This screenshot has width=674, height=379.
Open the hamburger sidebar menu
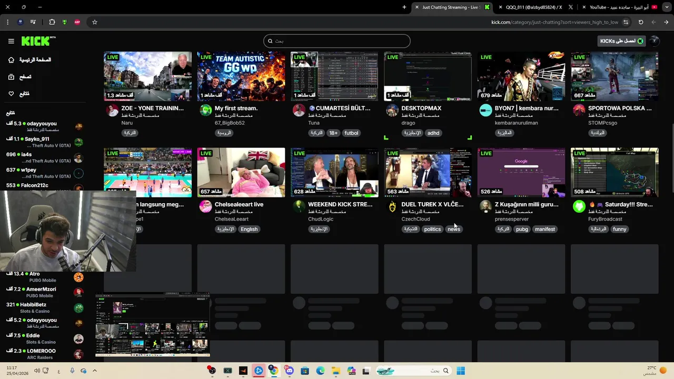pyautogui.click(x=11, y=41)
